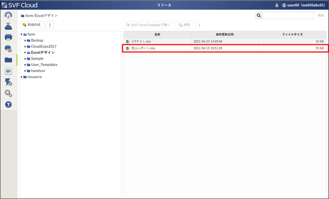
Task: Open the more options menu beside 新規作成
Action: pos(50,25)
